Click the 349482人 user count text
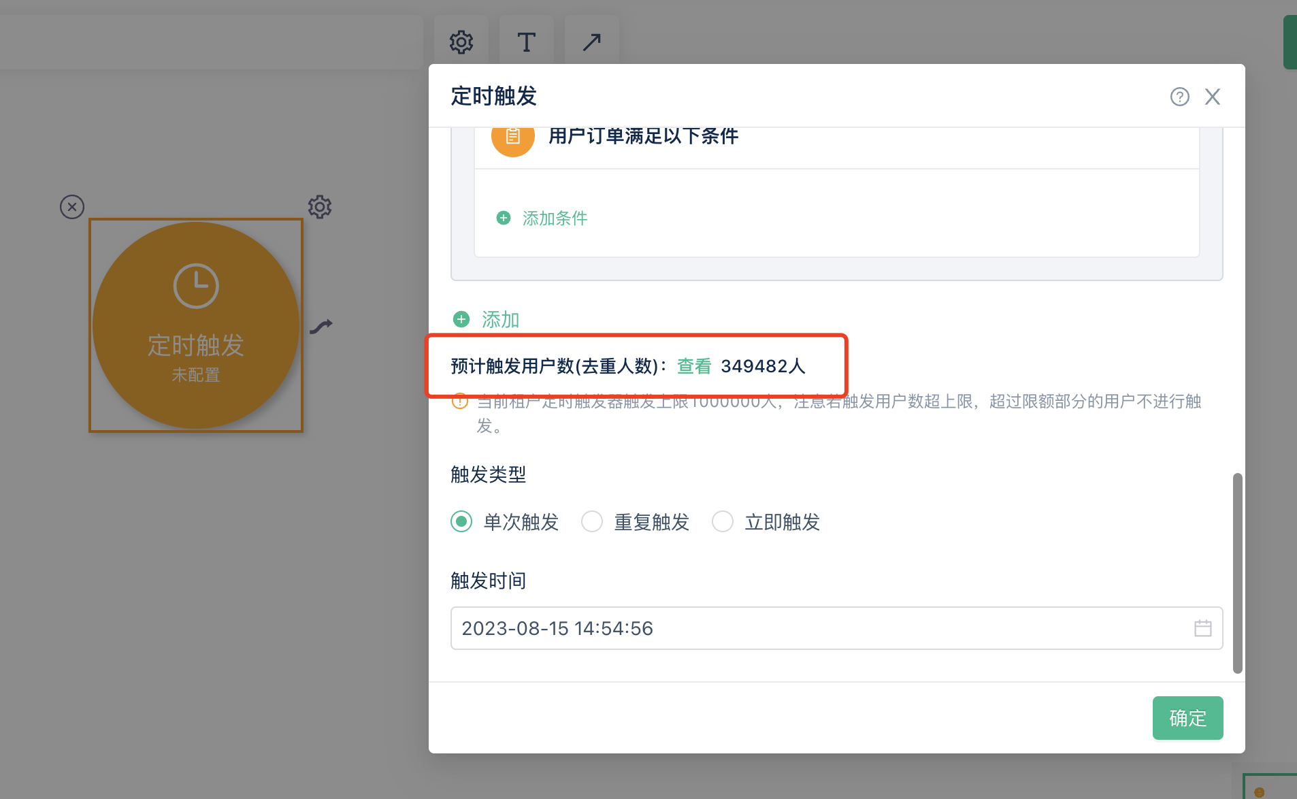 [x=763, y=366]
